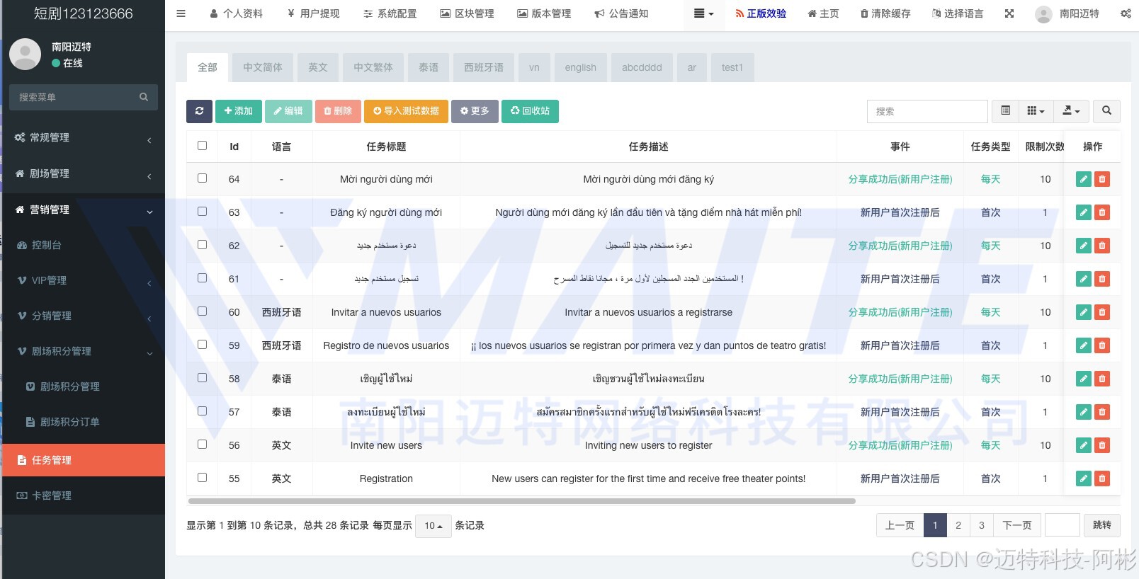Switch to the 泰语 tab
The image size is (1139, 579).
point(429,67)
